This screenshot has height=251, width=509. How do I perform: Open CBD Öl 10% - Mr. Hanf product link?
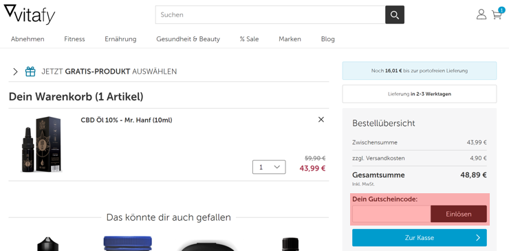point(127,120)
